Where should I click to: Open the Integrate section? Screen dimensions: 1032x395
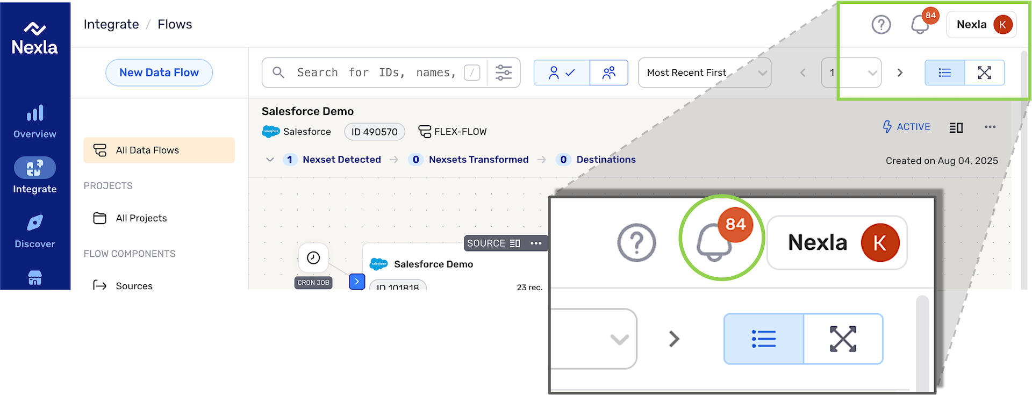pyautogui.click(x=35, y=176)
